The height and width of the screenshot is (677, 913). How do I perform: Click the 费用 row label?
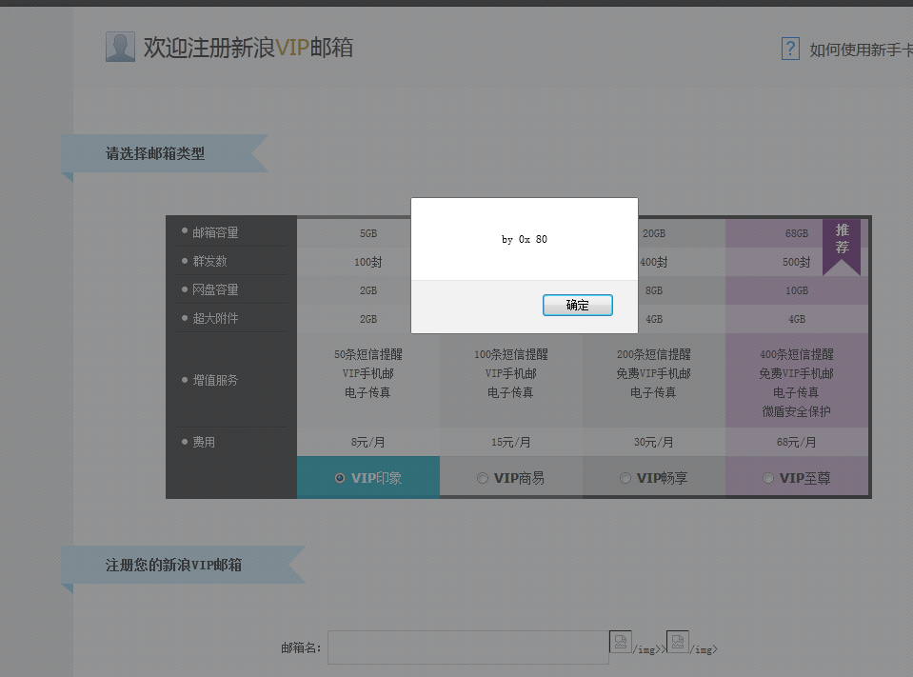[204, 442]
